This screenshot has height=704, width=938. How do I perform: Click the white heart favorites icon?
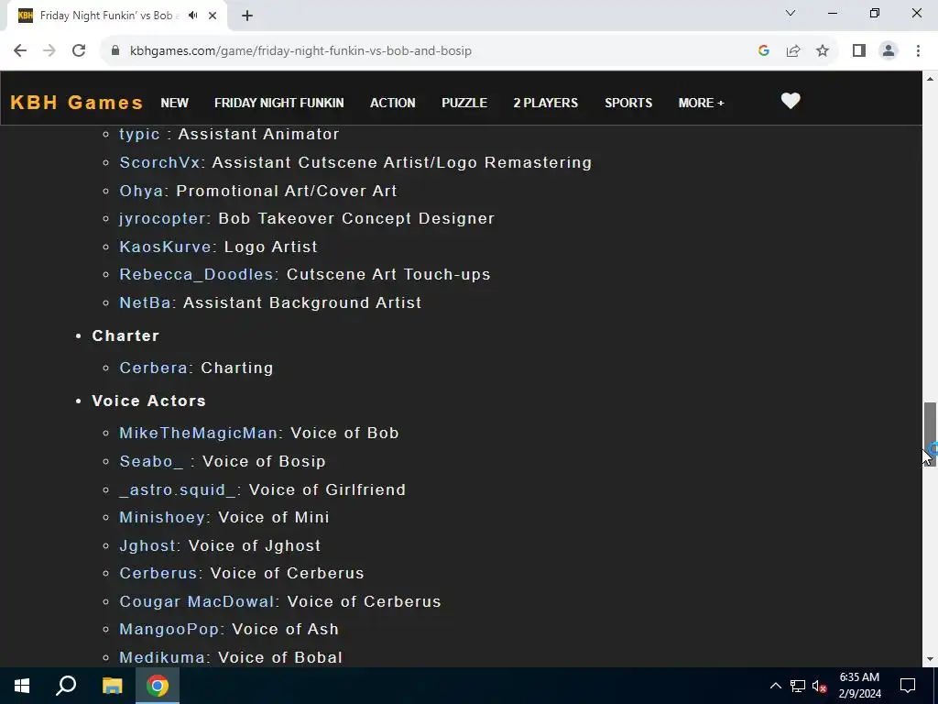791,101
